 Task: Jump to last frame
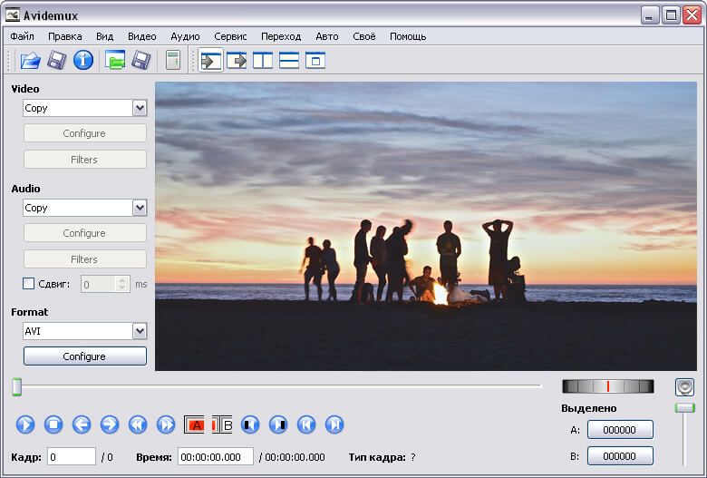pyautogui.click(x=334, y=424)
